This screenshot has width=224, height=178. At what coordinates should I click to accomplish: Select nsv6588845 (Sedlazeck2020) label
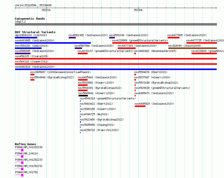pyautogui.click(x=35, y=51)
